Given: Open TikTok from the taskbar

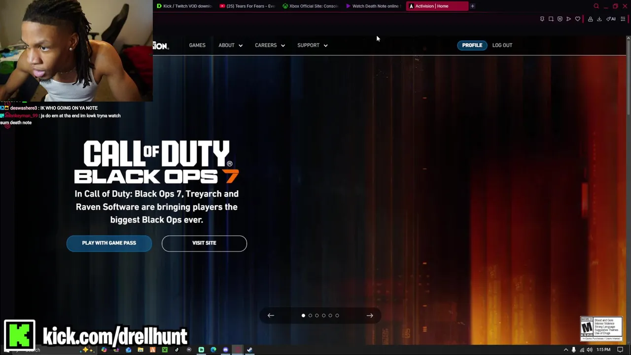Looking at the screenshot, I should tap(177, 350).
